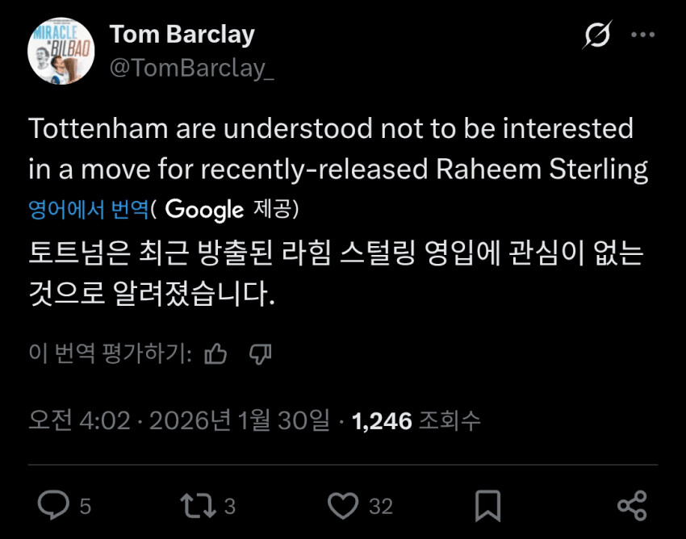Click the reply count of 5
The width and height of the screenshot is (686, 539).
pos(86,507)
